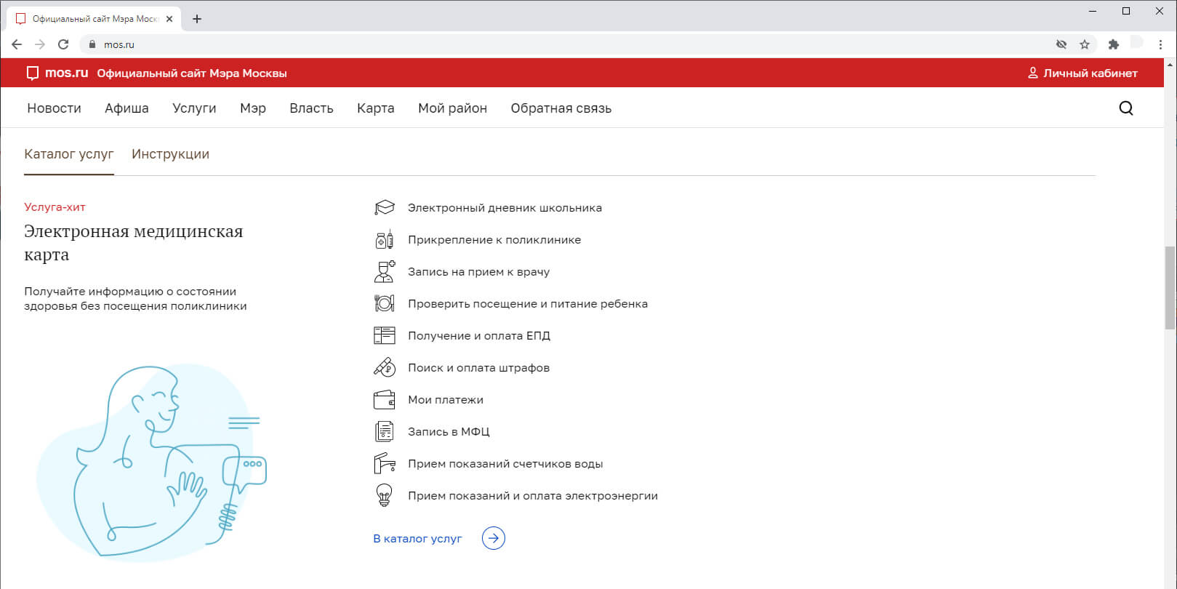Open the Получение и оплата ЕПД link
Viewport: 1177px width, 589px height.
pos(478,336)
